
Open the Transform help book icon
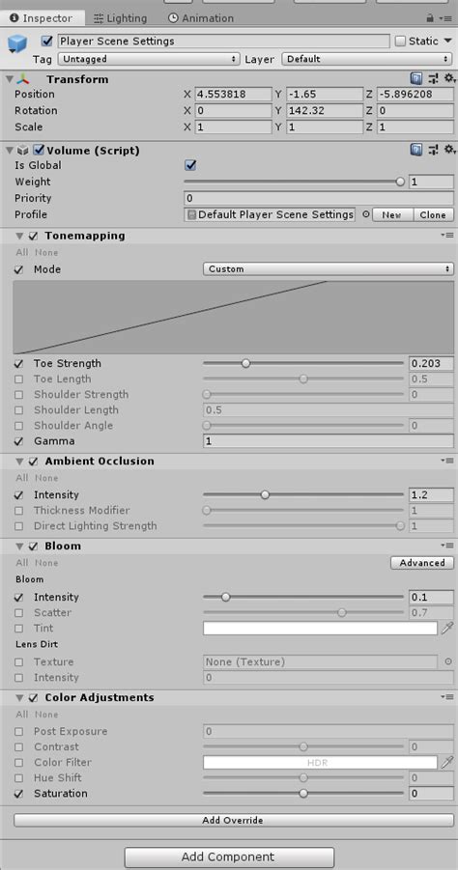click(x=416, y=79)
